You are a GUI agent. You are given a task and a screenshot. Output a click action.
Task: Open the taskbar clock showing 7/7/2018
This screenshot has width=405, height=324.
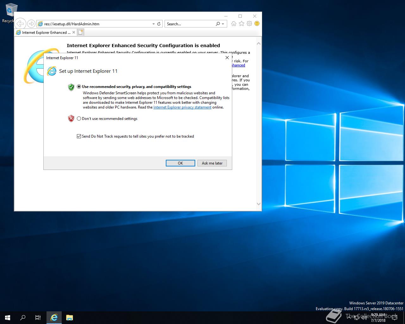pos(378,318)
